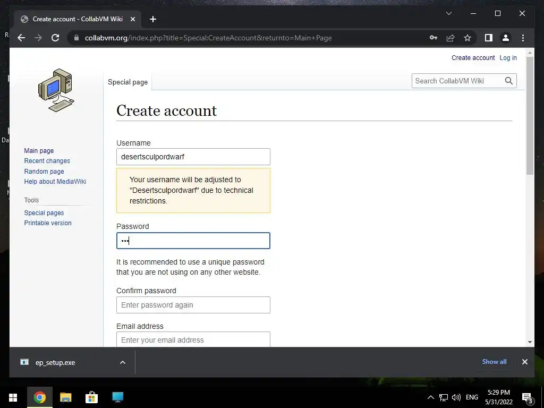The image size is (544, 408).
Task: Click the Password input field
Action: point(193,241)
